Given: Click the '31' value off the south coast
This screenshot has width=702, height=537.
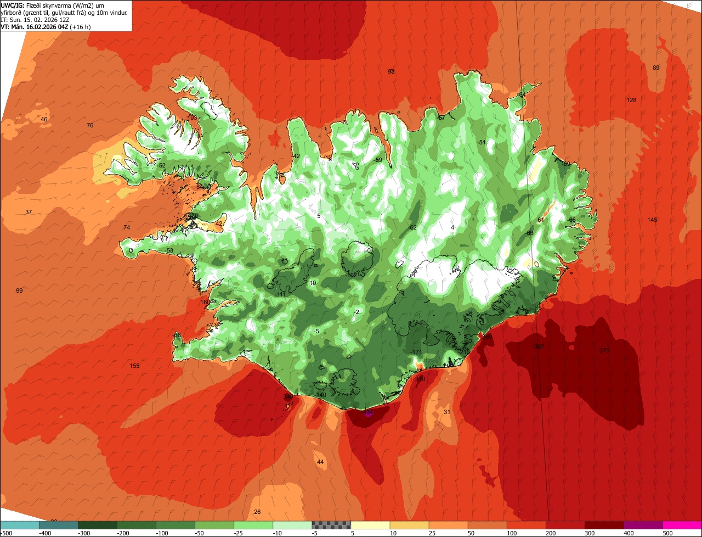Looking at the screenshot, I should click(x=447, y=412).
